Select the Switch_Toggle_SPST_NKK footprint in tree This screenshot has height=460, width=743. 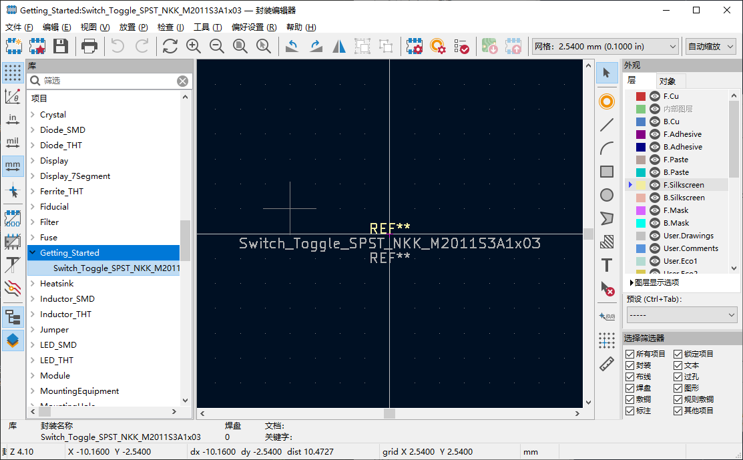116,268
